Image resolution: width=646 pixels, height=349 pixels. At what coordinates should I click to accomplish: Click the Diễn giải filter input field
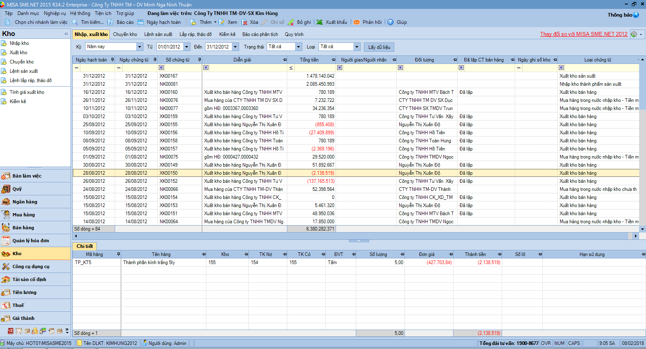tap(248, 68)
